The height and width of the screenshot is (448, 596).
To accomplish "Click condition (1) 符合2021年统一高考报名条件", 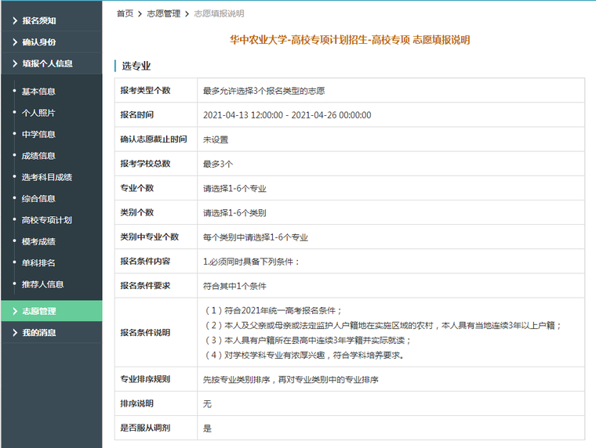I will (273, 311).
